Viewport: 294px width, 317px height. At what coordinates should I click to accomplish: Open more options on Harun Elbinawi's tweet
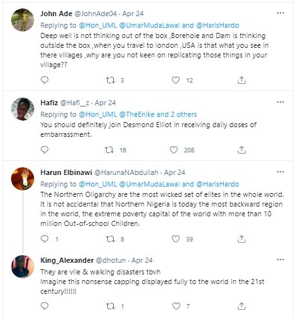click(x=280, y=172)
